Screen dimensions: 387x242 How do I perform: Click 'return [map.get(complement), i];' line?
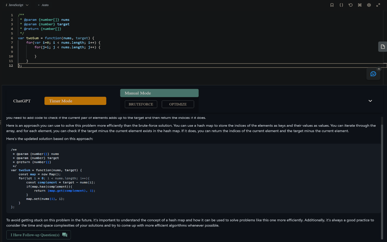tap(65, 191)
